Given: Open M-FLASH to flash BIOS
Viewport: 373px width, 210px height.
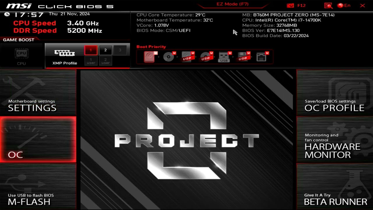Looking at the screenshot, I should (38, 187).
